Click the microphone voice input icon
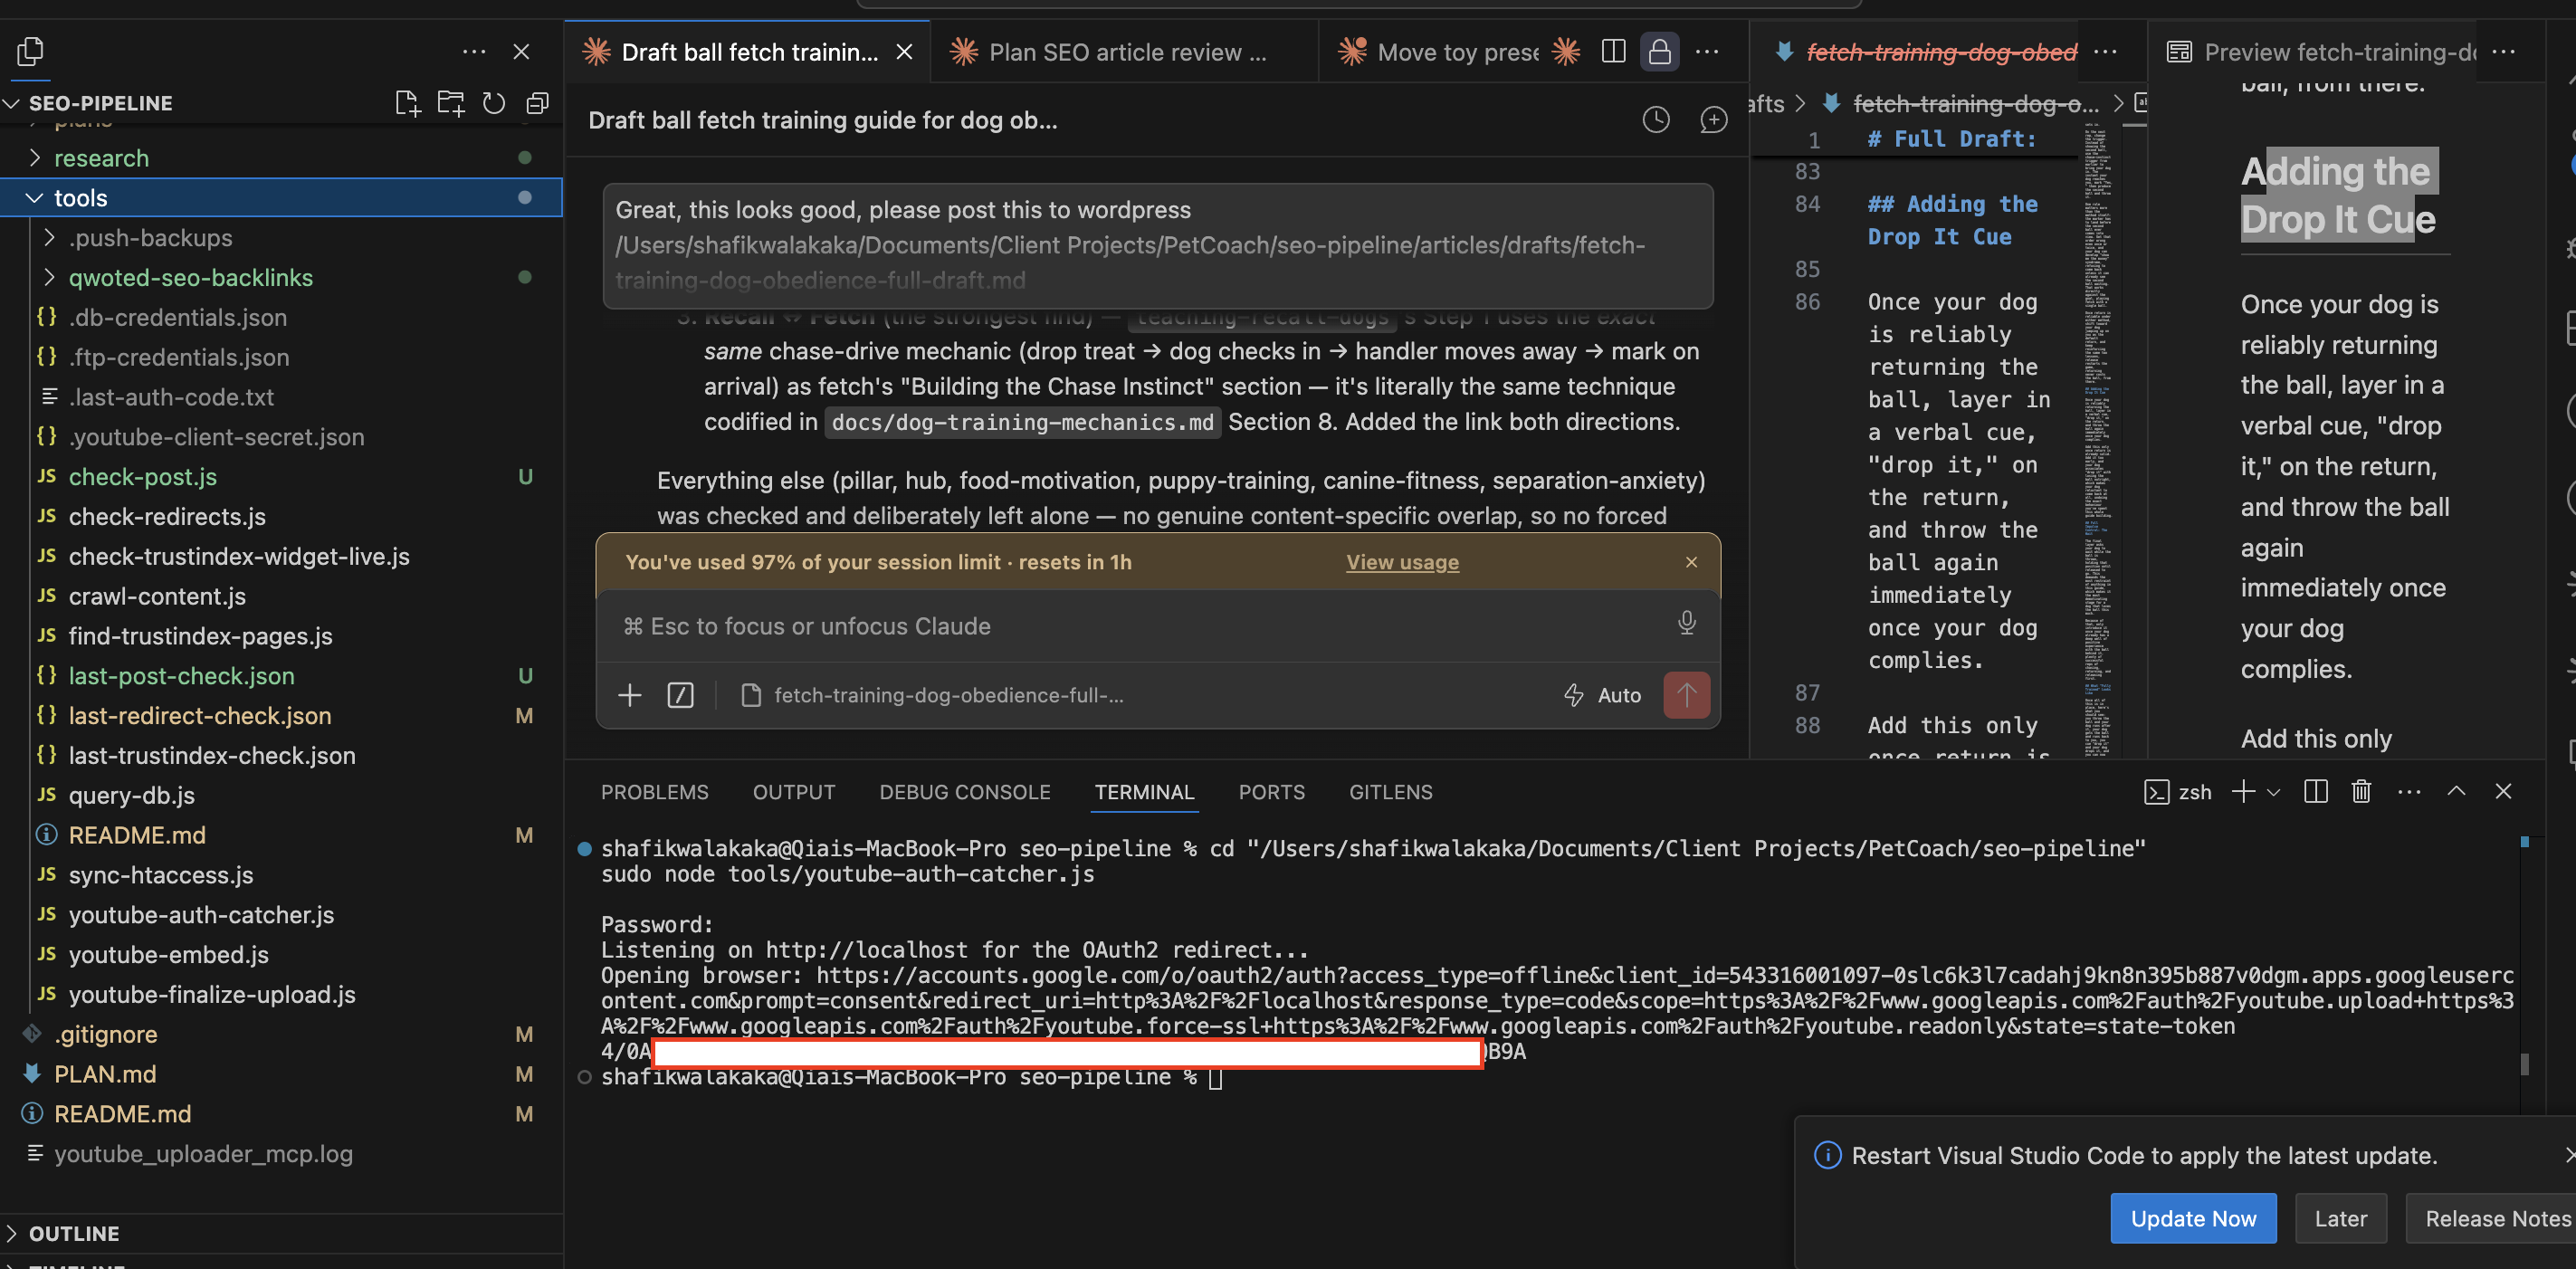Screen dimensions: 2576x1269 [x=1686, y=623]
